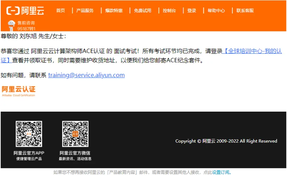Click 联系客服 in the top navigation
The width and height of the screenshot is (287, 176).
(x=245, y=11)
